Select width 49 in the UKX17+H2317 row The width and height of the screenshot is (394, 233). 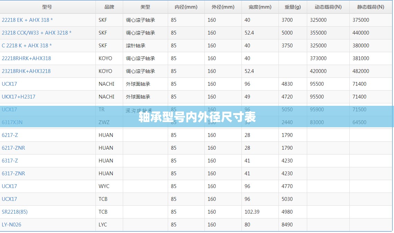247,97
